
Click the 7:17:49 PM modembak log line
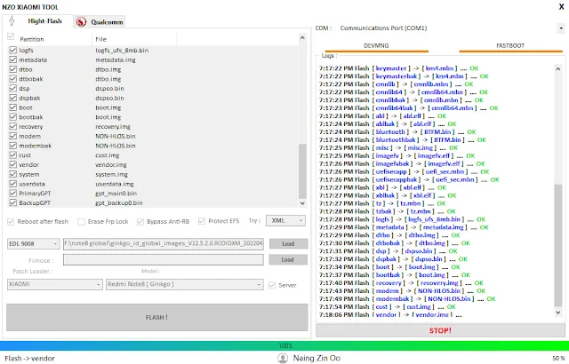point(407,299)
